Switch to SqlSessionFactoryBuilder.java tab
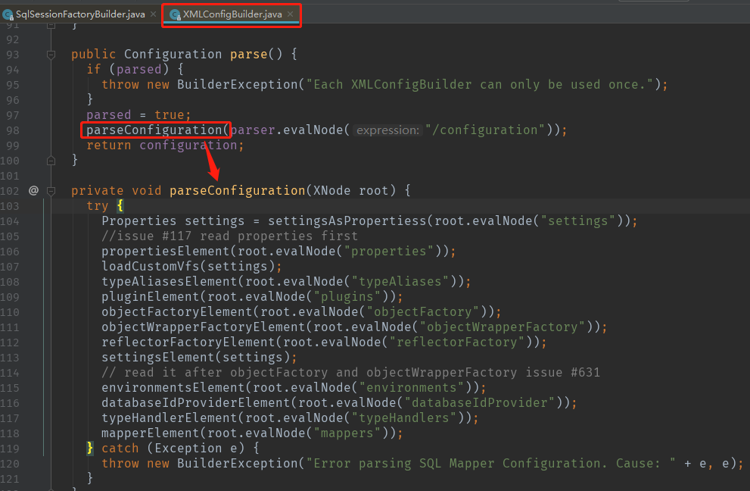This screenshot has height=491, width=750. tap(80, 14)
